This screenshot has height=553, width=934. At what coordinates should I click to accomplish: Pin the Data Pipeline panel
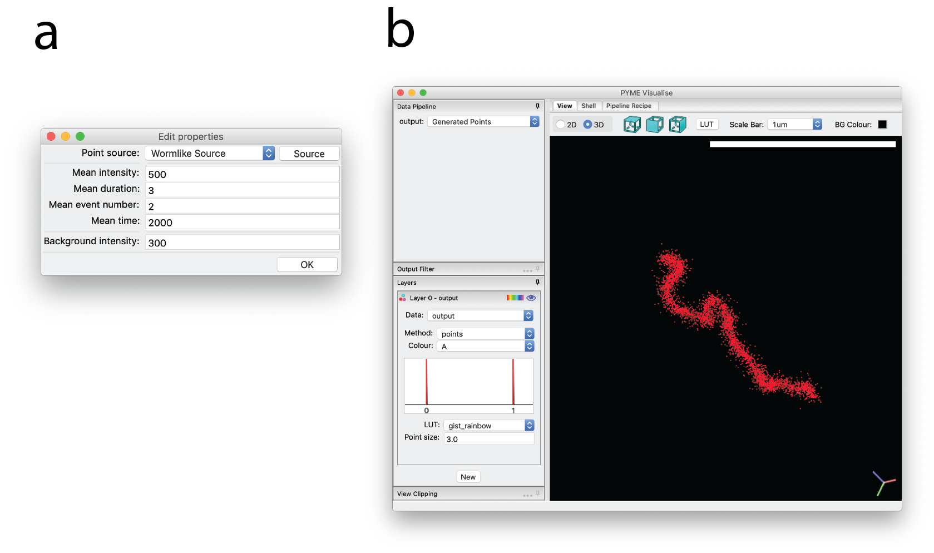pyautogui.click(x=537, y=106)
